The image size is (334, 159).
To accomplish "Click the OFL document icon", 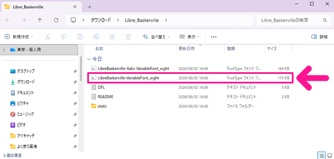I will [94, 87].
